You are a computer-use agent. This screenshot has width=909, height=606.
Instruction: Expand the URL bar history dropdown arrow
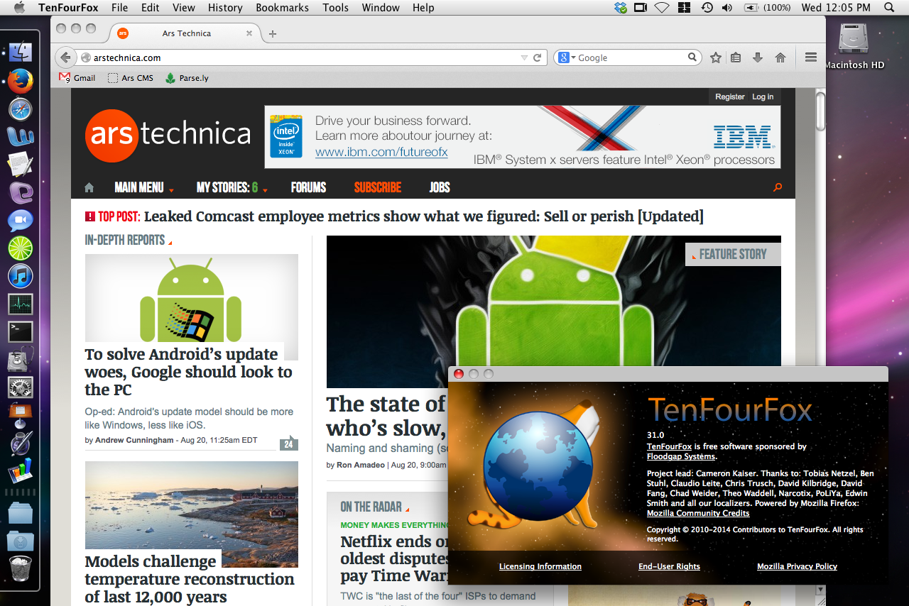pyautogui.click(x=524, y=57)
